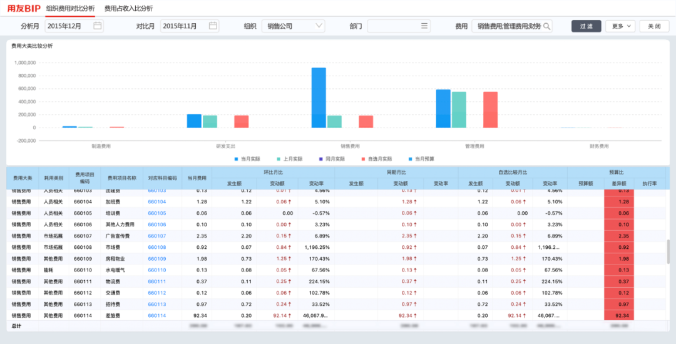This screenshot has width=676, height=344.
Task: Click the table's vertical scrollbar thumb
Action: (x=668, y=251)
